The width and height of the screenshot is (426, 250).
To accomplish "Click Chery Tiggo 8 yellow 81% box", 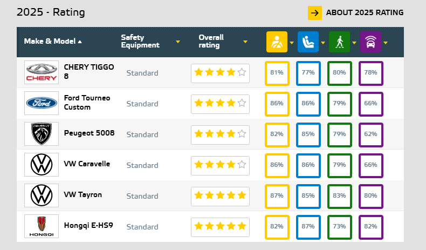I will pyautogui.click(x=277, y=73).
